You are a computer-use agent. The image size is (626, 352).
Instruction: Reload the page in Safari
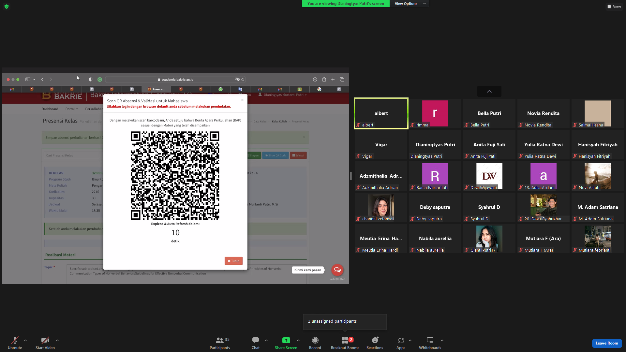[243, 80]
